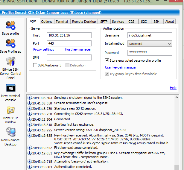
Task: Open Host key manager link
Action: pyautogui.click(x=78, y=49)
